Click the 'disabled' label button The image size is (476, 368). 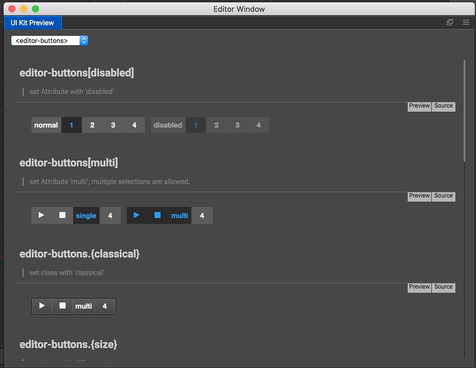point(168,125)
